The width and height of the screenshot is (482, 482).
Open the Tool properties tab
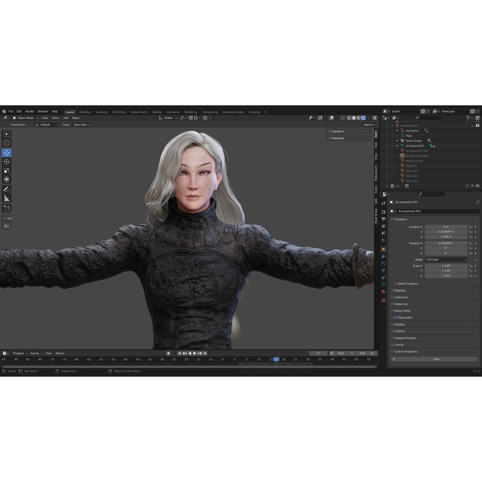(383, 203)
